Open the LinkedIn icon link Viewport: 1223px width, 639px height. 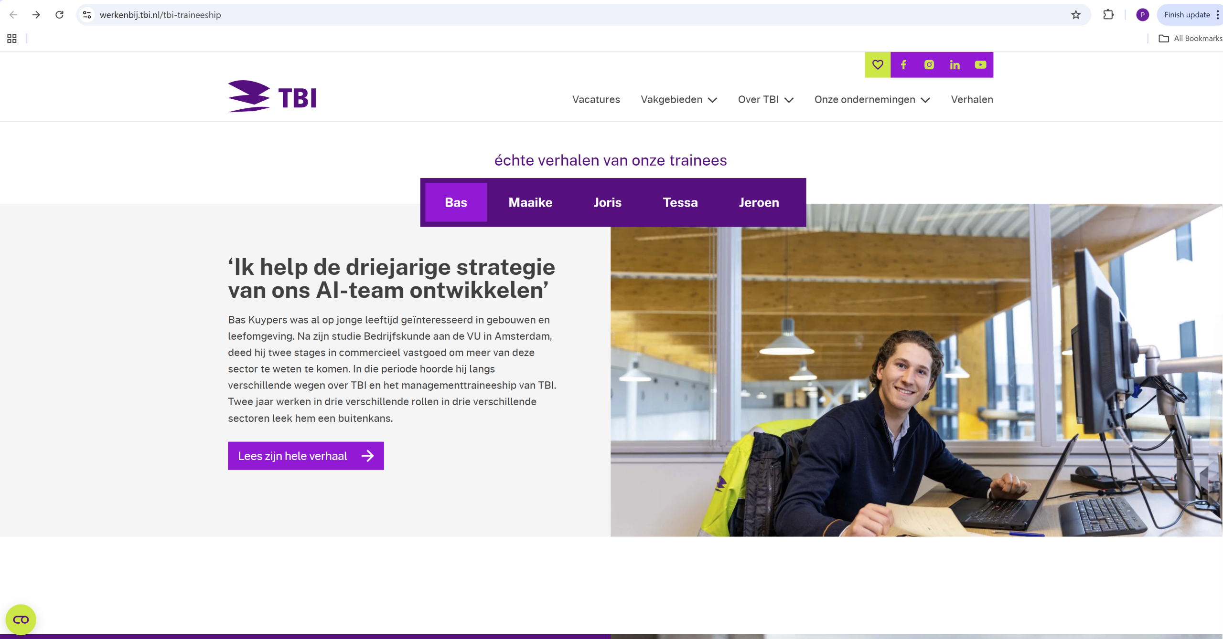(x=955, y=65)
